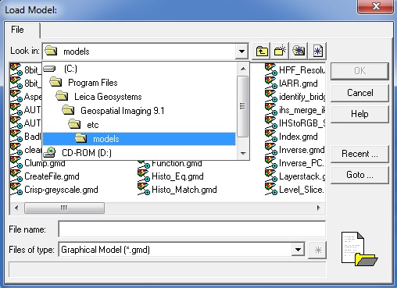
Task: Click the icon next to CreateFile.gmd
Action: point(16,176)
